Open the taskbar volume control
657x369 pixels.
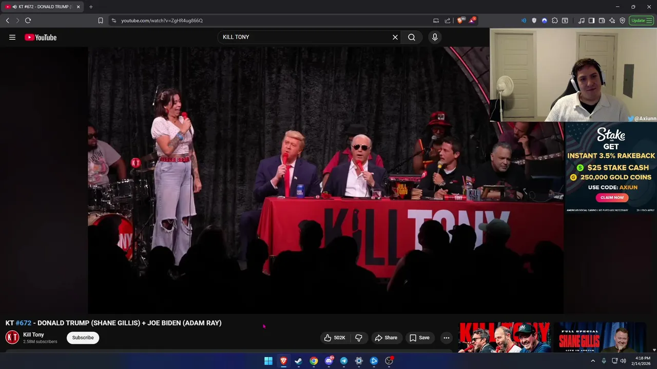(x=623, y=361)
